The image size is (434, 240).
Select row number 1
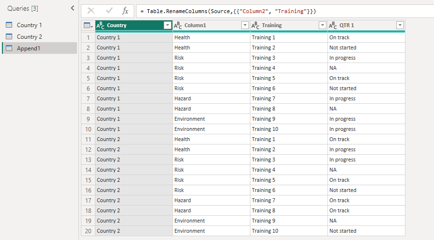(88, 37)
